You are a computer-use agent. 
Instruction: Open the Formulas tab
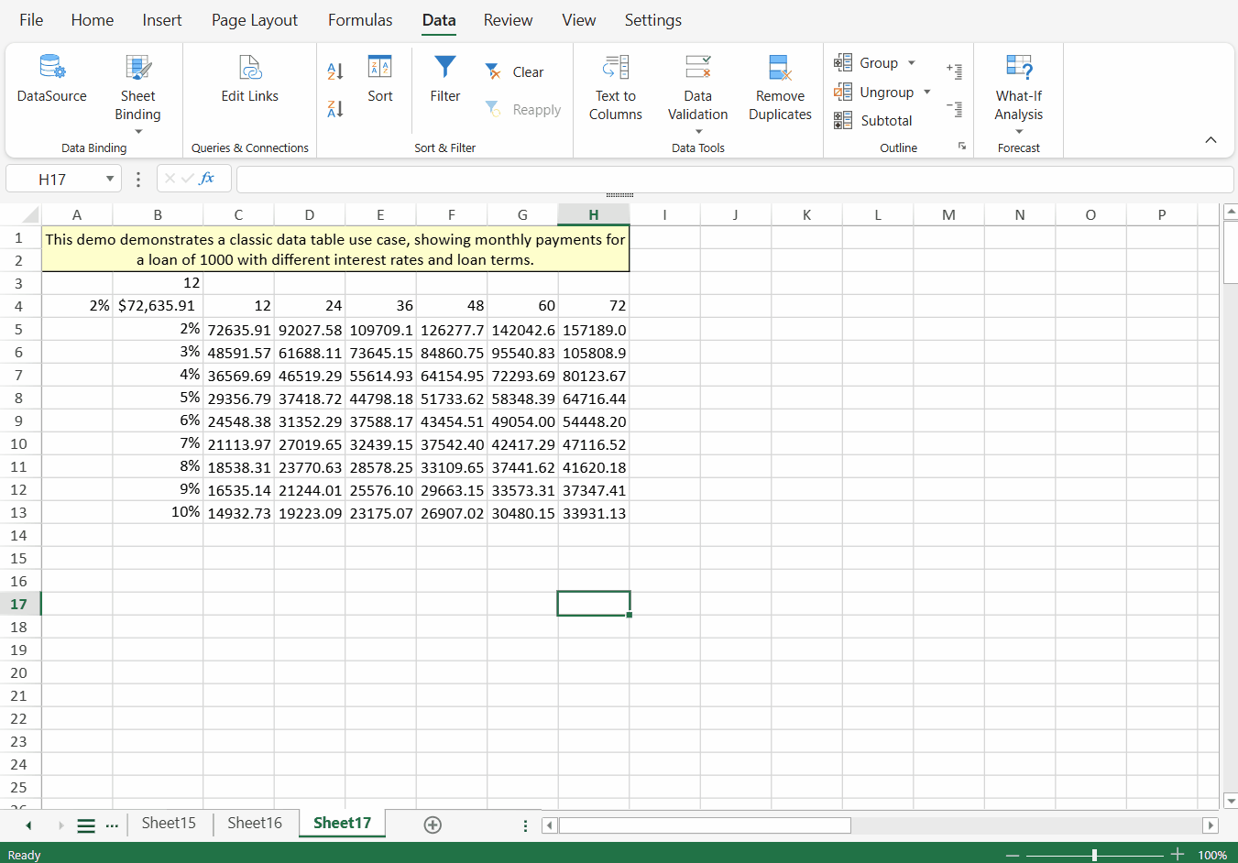coord(360,20)
